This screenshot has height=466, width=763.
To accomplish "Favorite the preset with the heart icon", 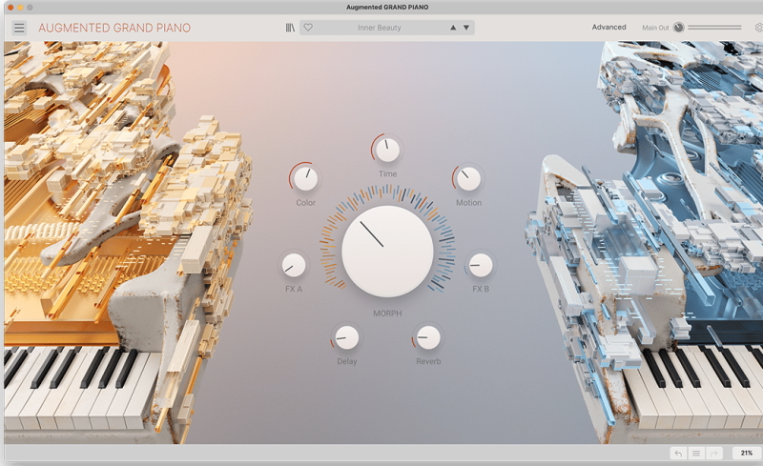I will click(x=308, y=28).
